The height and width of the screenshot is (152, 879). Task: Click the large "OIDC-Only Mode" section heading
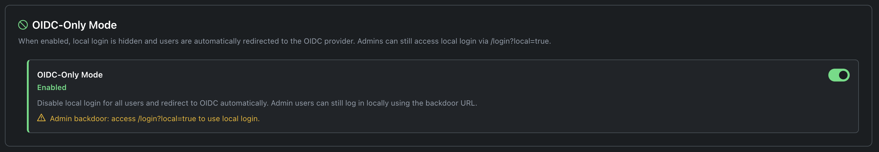(x=74, y=25)
